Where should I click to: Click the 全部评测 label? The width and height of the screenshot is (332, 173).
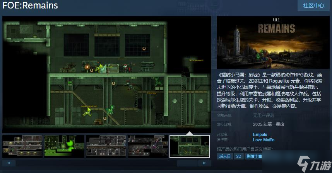point(224,115)
